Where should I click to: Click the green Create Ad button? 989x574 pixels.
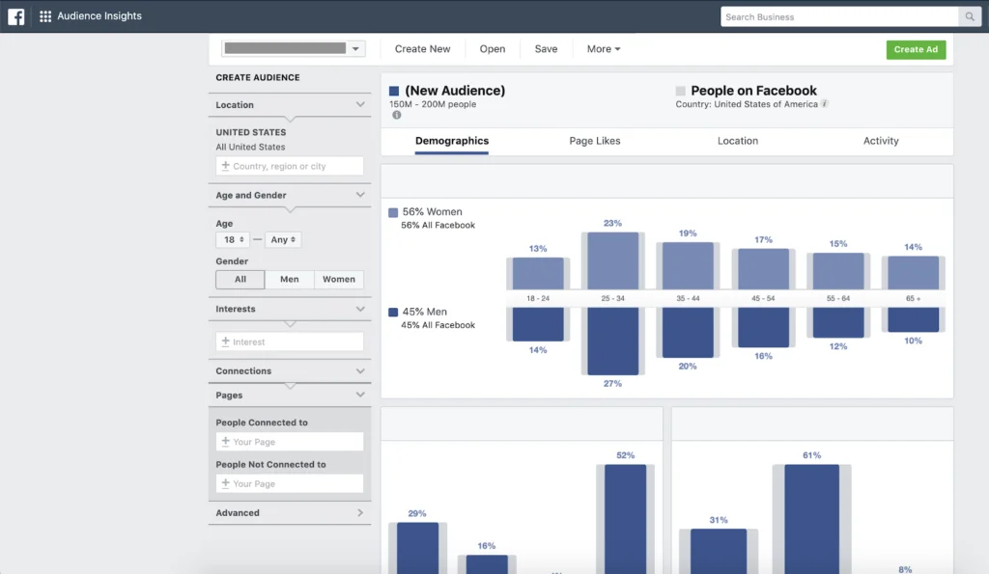[x=916, y=50]
